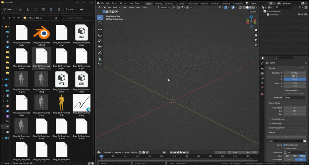
Task: Enable the Stereoscopy checkbox
Action: [270, 123]
